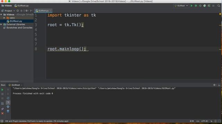
Task: Click 'Process finished with exit code 0' text
Action: click(x=33, y=93)
